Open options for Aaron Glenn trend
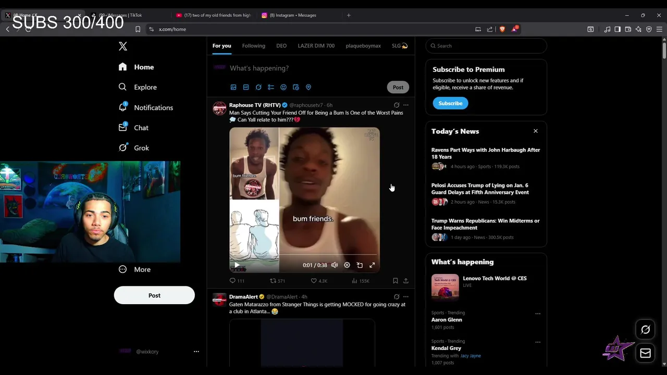This screenshot has height=375, width=667. [538, 314]
